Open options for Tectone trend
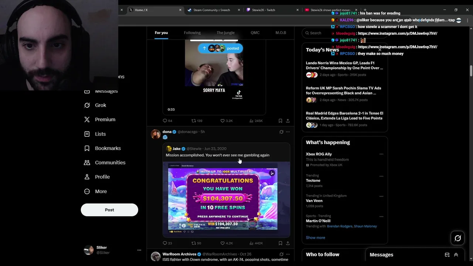The width and height of the screenshot is (473, 266). [381, 176]
